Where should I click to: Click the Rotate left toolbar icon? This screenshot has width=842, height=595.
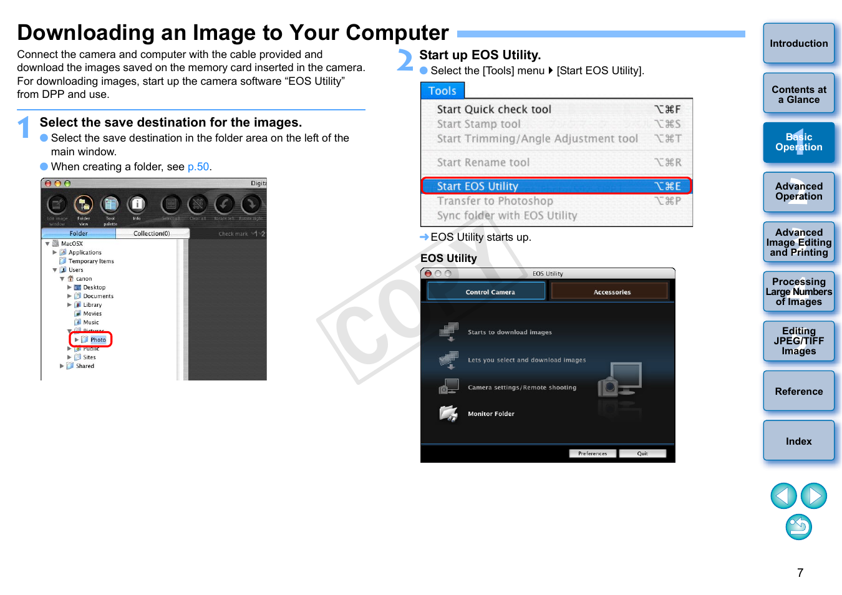pyautogui.click(x=225, y=204)
